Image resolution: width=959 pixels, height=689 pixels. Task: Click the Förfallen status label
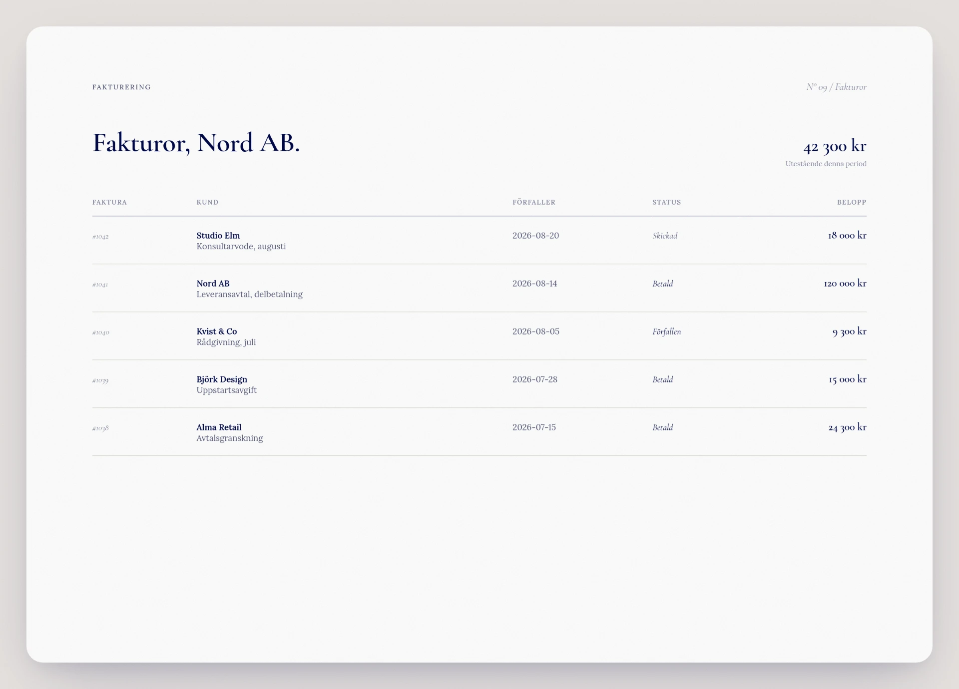667,332
